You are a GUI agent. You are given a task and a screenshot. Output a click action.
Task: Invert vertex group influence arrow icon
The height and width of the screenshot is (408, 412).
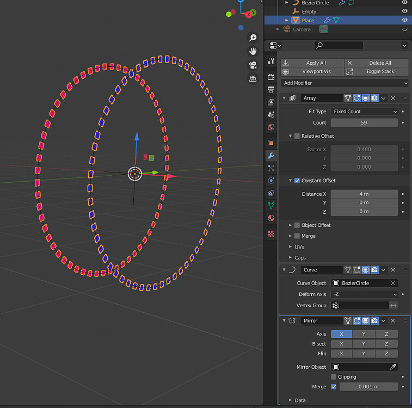coord(393,306)
